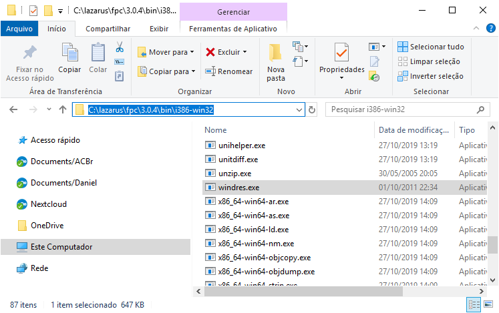
Task: Open Documents/ACBr in the navigation pane
Action: pos(61,162)
